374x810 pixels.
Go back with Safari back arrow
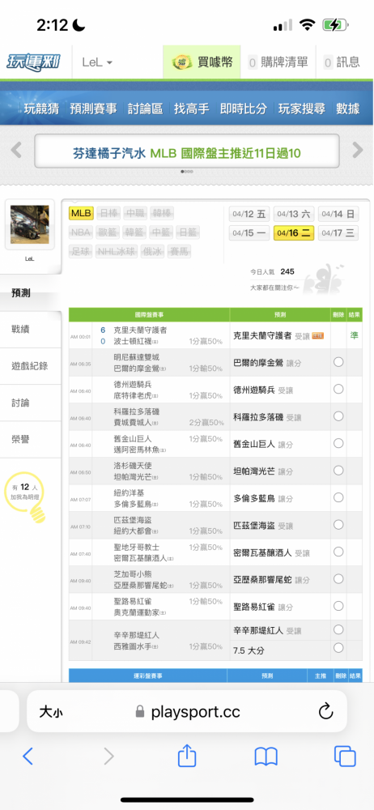point(28,757)
